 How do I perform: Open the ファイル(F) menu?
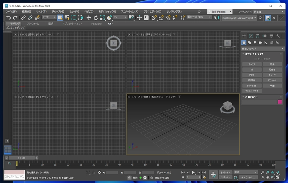tap(11, 12)
